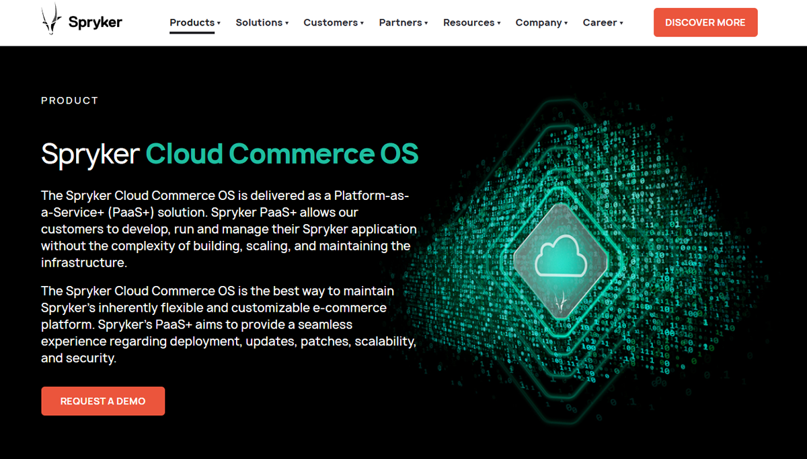This screenshot has height=459, width=807.
Task: Click the REQUEST A DEMO button
Action: [103, 400]
